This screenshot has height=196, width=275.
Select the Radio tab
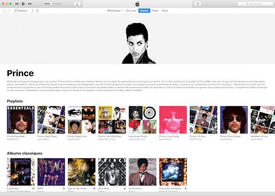tap(155, 11)
